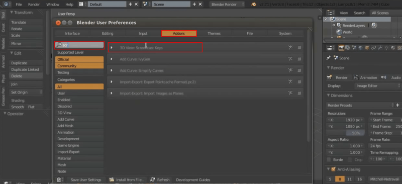This screenshot has width=402, height=184.
Task: Collapse the Dimensions panel
Action: click(x=329, y=96)
